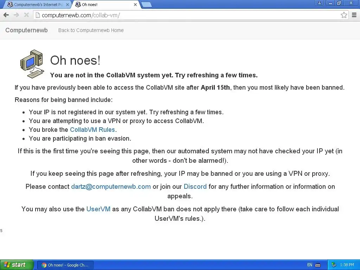Open the CollabVM Rules link
The width and height of the screenshot is (360, 270).
[92, 130]
